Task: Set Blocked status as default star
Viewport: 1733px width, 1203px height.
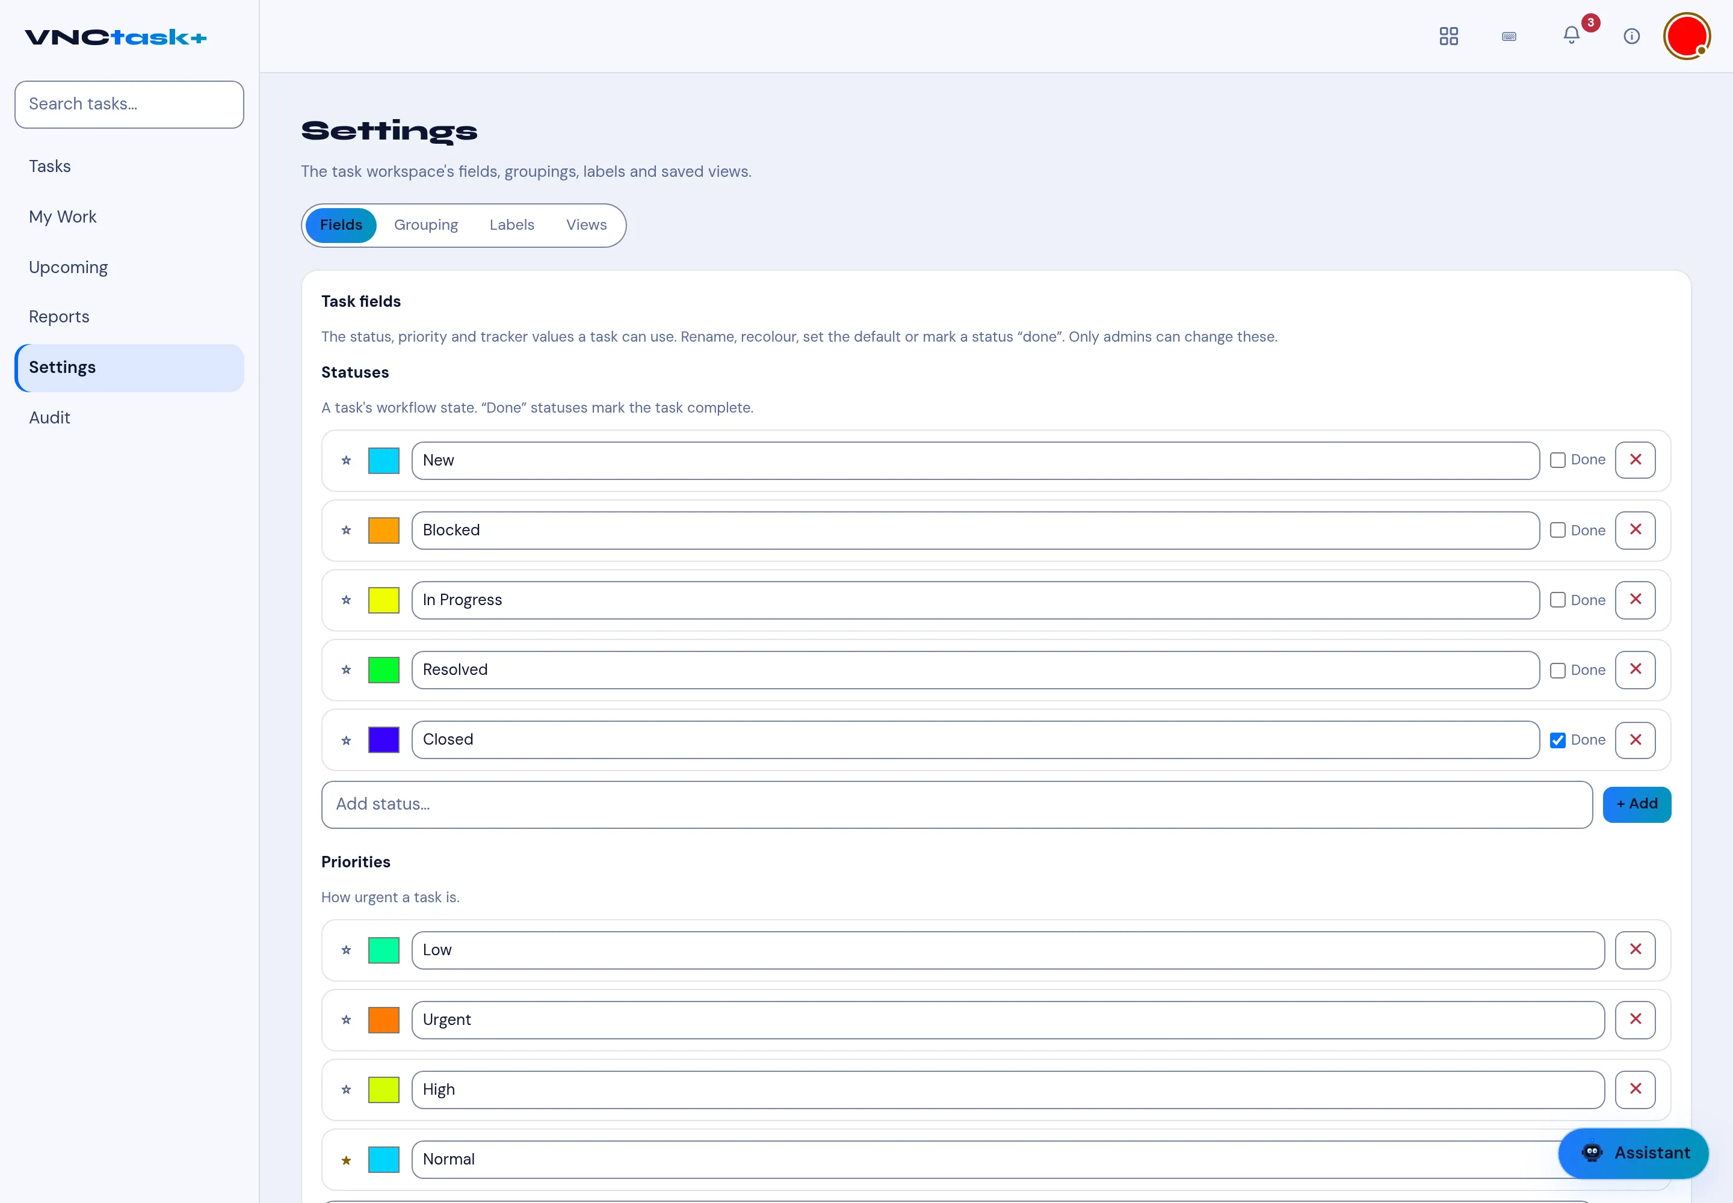Action: tap(346, 531)
